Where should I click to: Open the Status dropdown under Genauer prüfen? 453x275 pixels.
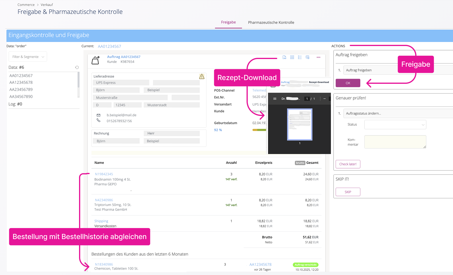click(395, 125)
